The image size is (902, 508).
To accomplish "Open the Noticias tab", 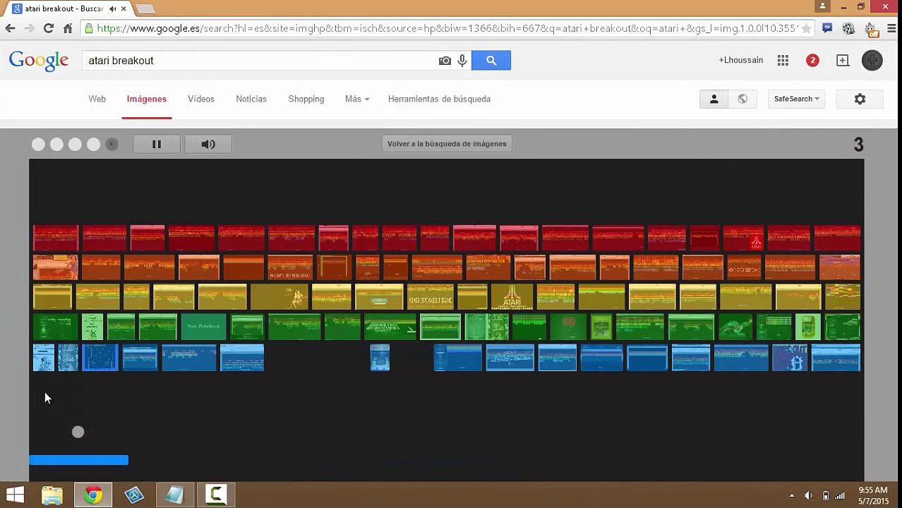I will click(251, 99).
